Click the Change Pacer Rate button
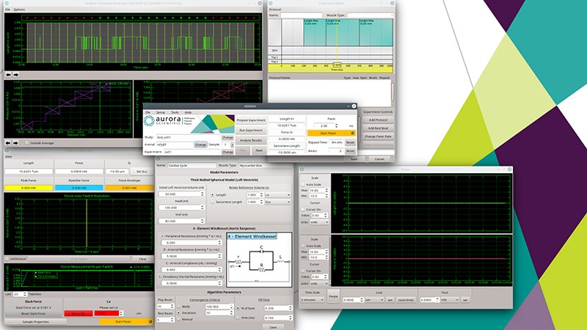Viewport: 587px width, 330px height. point(378,136)
